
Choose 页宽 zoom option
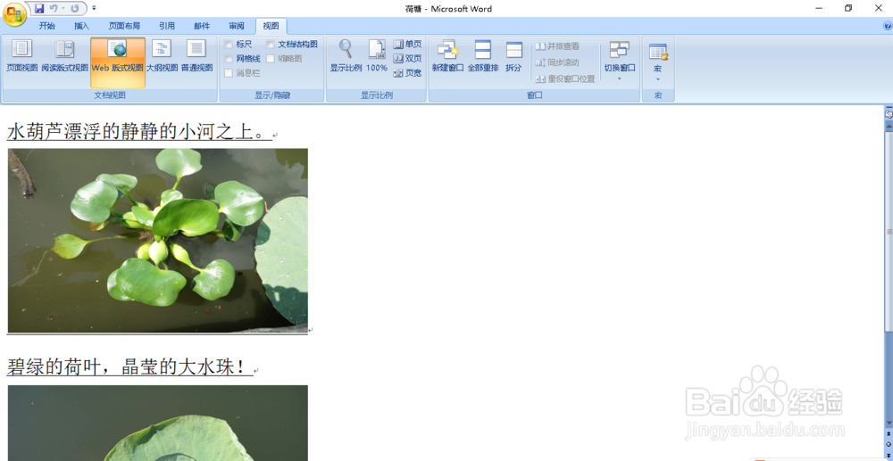click(x=407, y=73)
